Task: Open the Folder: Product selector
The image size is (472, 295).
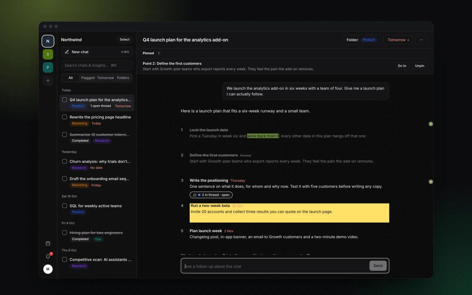Action: click(362, 40)
